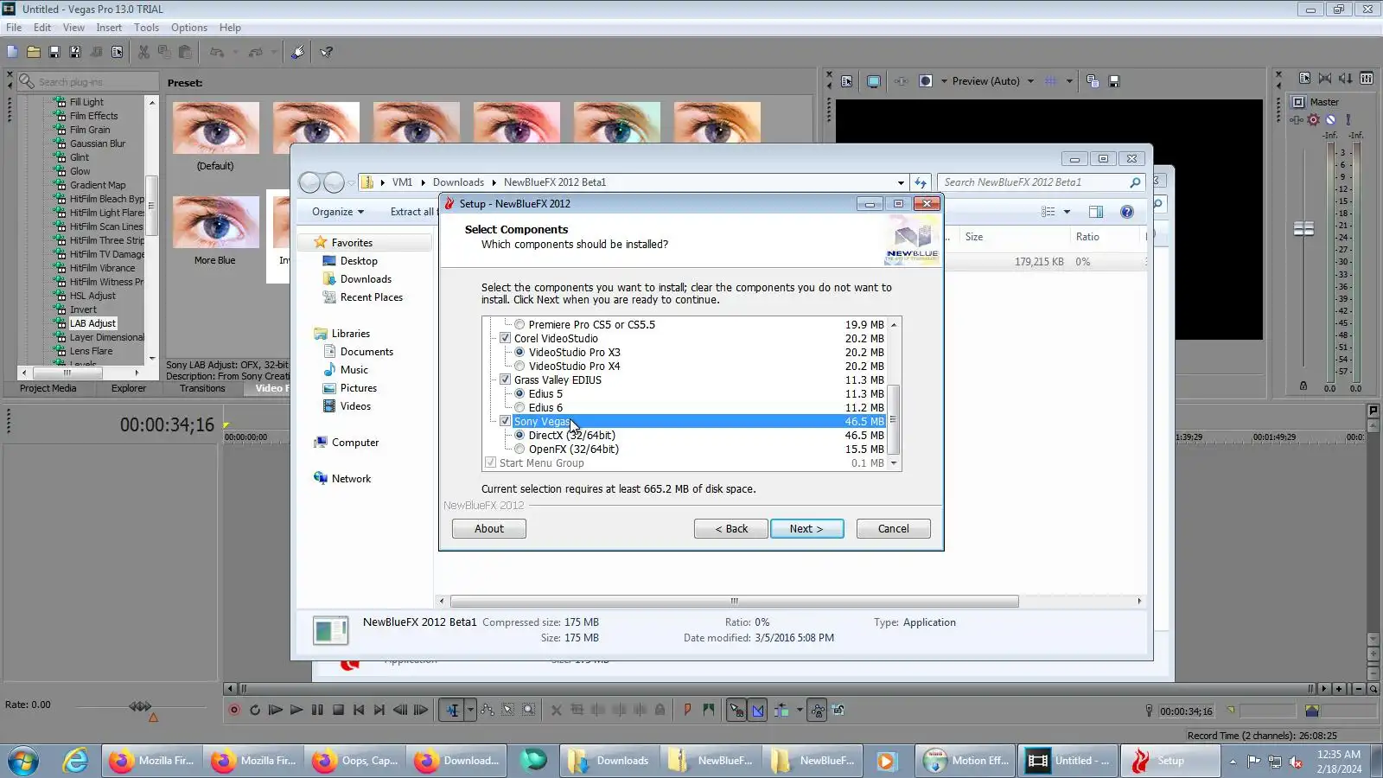Click the About button in Setup
Viewport: 1383px width, 778px height.
pos(488,529)
